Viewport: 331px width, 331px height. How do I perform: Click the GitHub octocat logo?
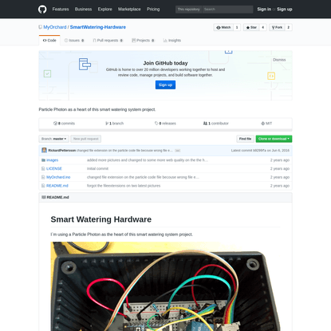click(x=42, y=10)
